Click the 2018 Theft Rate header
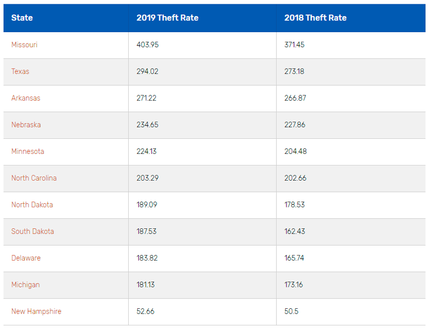429x334 pixels. (x=315, y=18)
